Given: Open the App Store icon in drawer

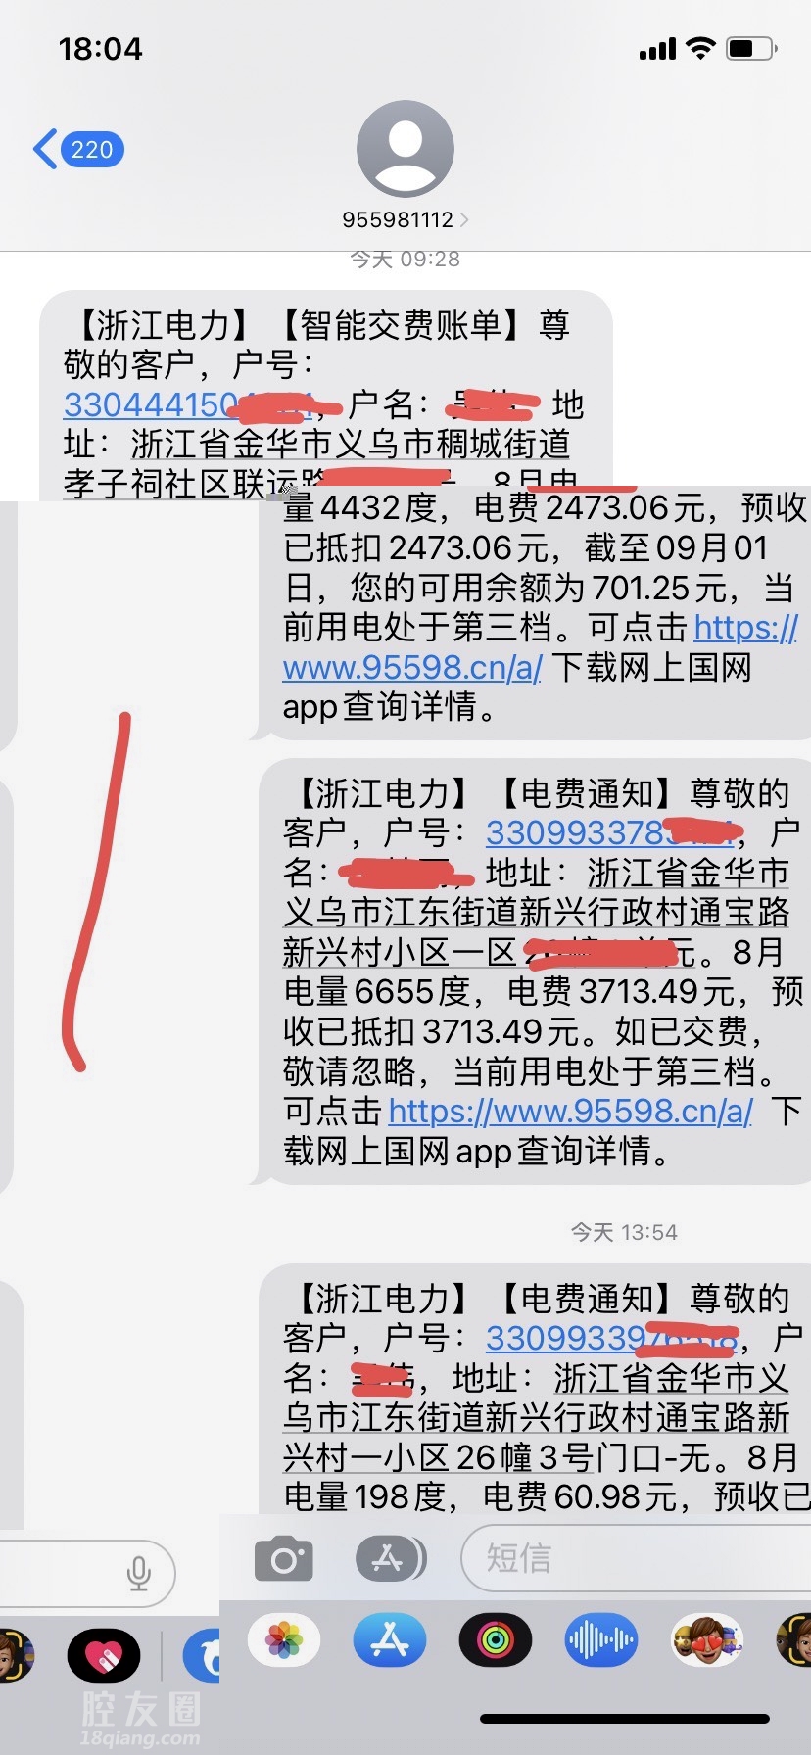Looking at the screenshot, I should pyautogui.click(x=390, y=1639).
